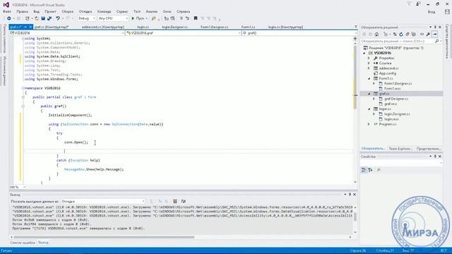Switch to the Form1.cs editor tab

click(x=248, y=27)
